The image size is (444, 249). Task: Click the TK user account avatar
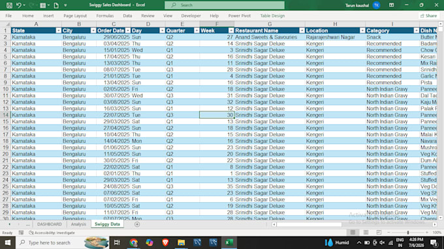pos(376,5)
